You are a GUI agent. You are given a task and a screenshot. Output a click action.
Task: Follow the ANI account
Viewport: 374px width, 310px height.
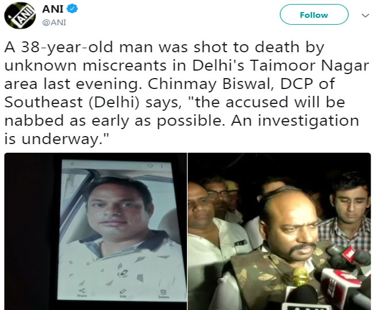point(314,15)
